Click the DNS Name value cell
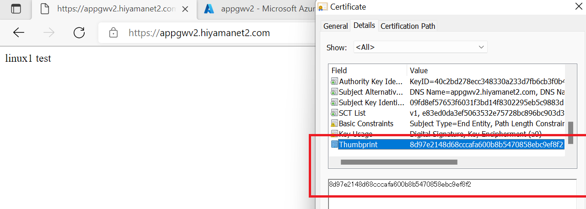The image size is (586, 209). 487,92
